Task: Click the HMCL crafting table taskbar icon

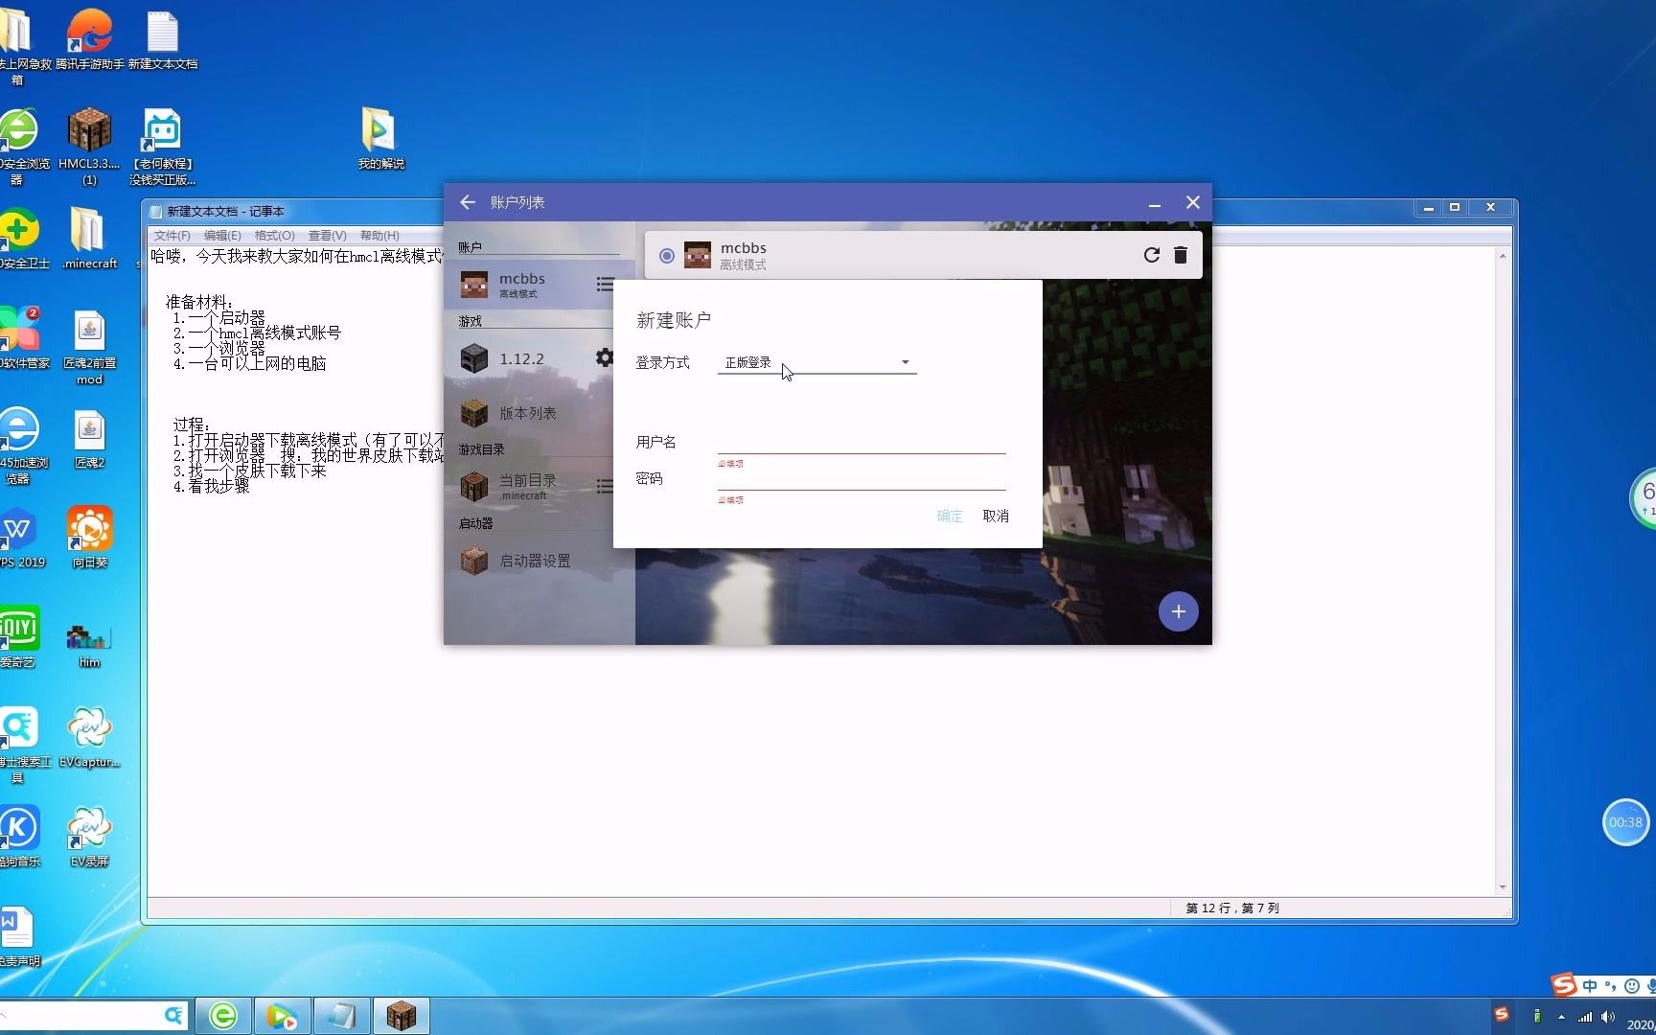Action: pos(401,1016)
